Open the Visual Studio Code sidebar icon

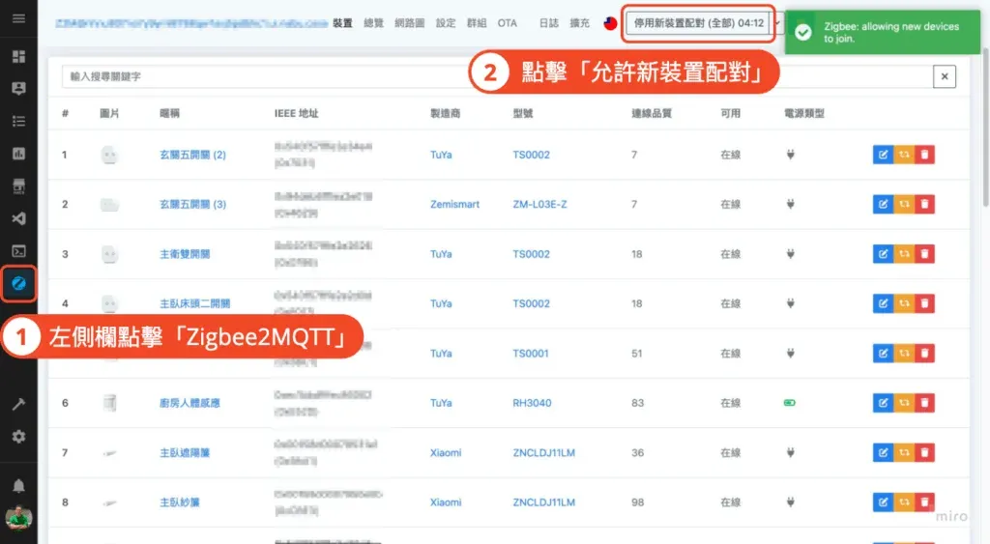18,219
